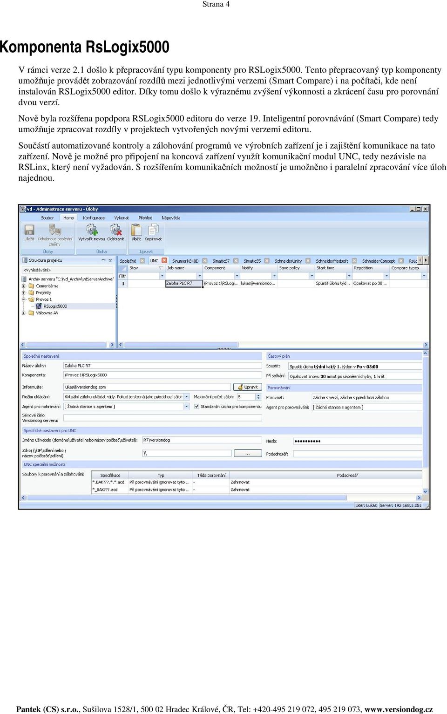Click the tab strip scroll-left arrow
Screen dimensions: 447x714
pos(420,260)
